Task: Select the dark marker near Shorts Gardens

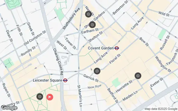Action: click(x=92, y=25)
